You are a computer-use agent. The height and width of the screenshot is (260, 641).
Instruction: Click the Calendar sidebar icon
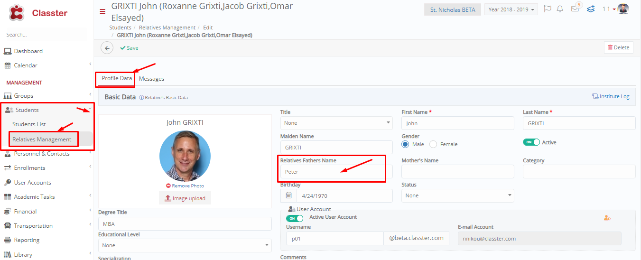pyautogui.click(x=8, y=65)
